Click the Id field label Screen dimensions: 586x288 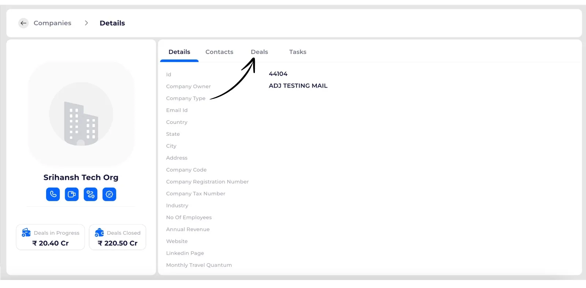pyautogui.click(x=168, y=74)
